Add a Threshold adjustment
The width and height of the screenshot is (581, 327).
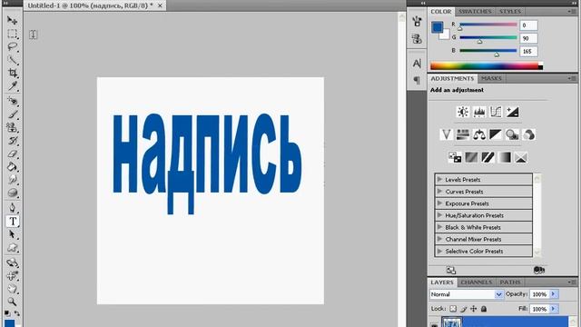(x=488, y=157)
